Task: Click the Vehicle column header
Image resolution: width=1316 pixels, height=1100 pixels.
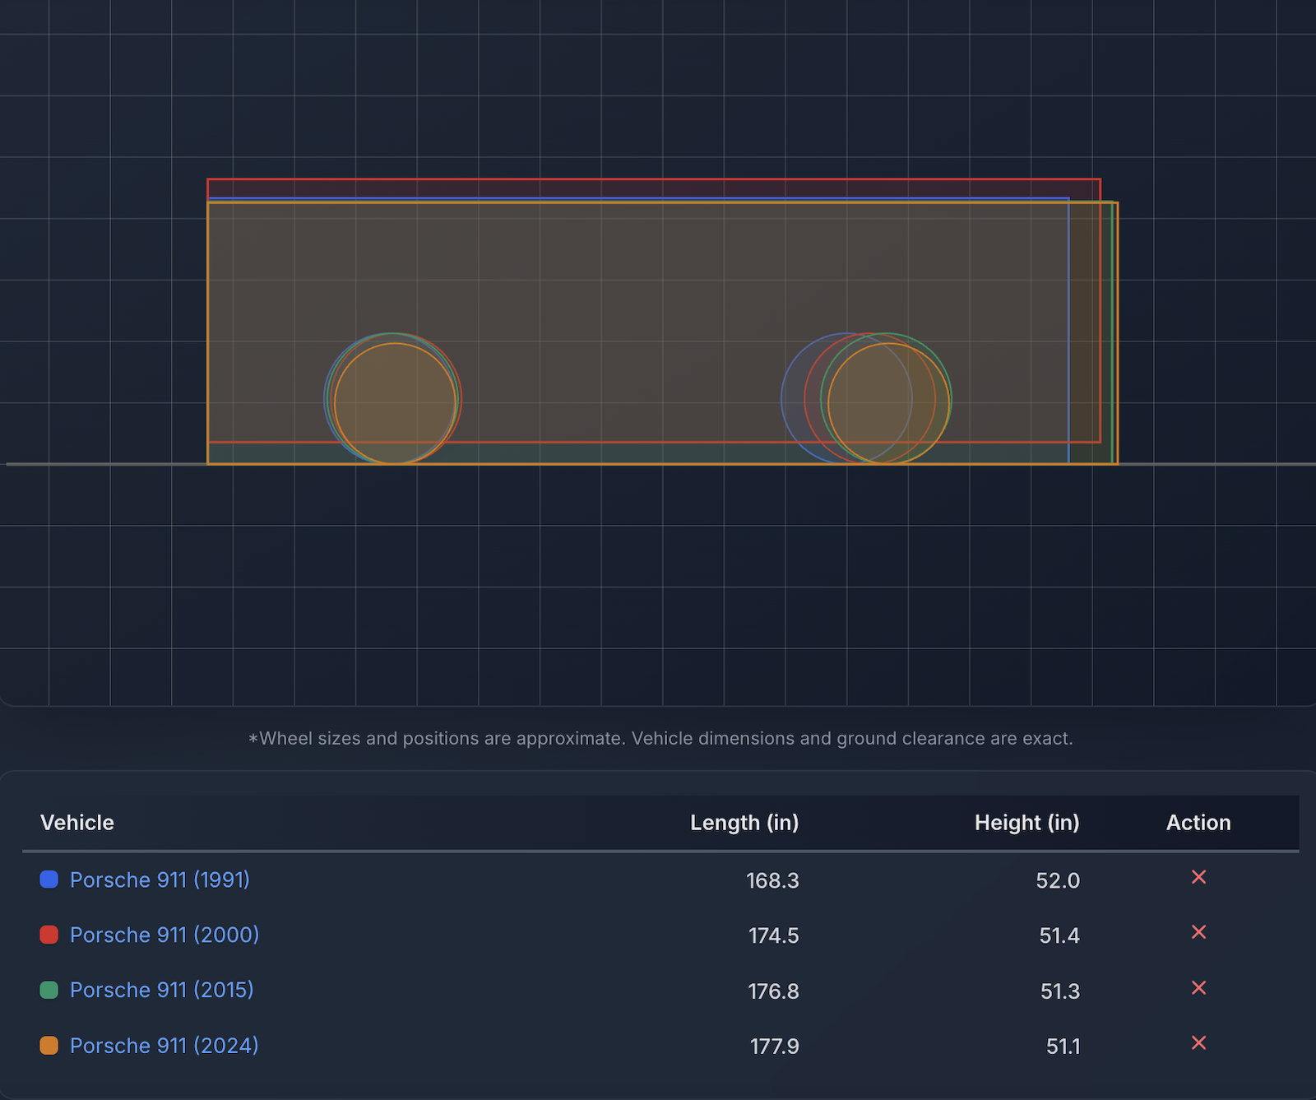Action: coord(77,823)
